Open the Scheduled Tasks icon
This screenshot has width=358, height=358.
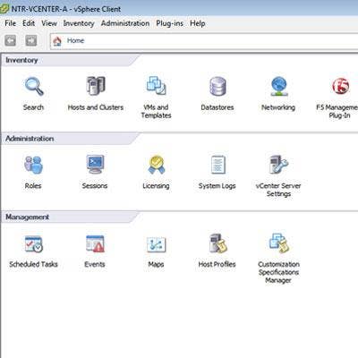(33, 244)
